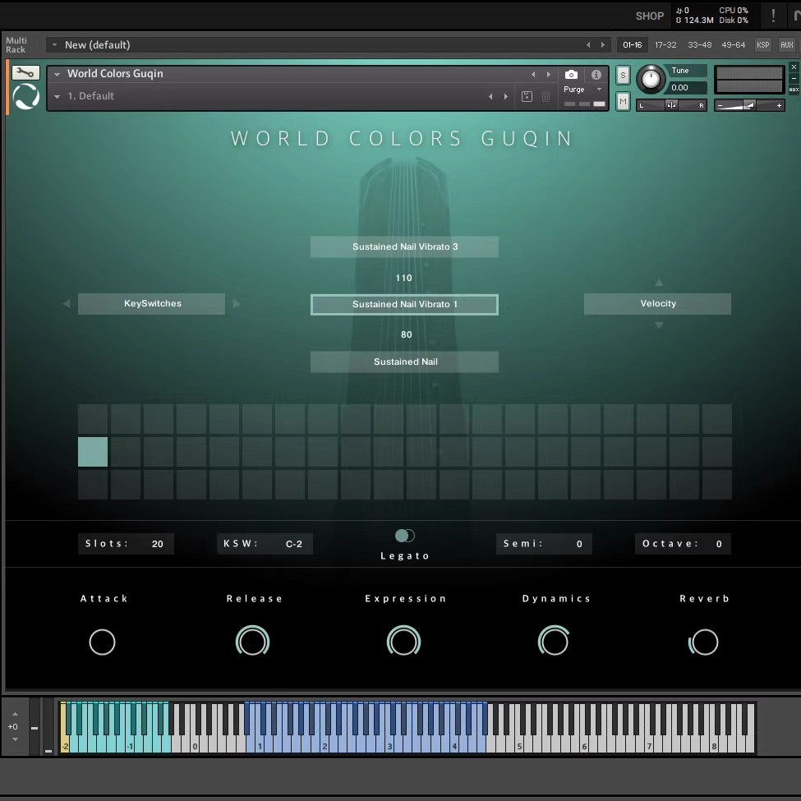Screen dimensions: 801x801
Task: Select the Sustained Nail Vibrato 3 articulation
Action: click(404, 246)
